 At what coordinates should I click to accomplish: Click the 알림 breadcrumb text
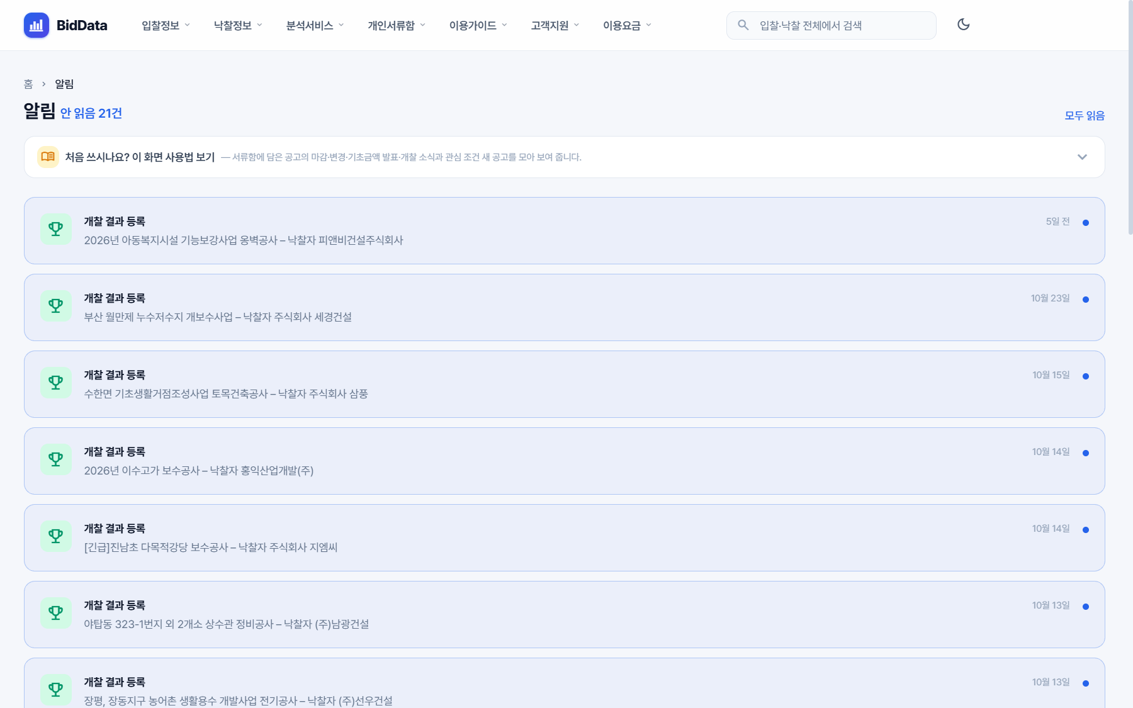tap(64, 84)
